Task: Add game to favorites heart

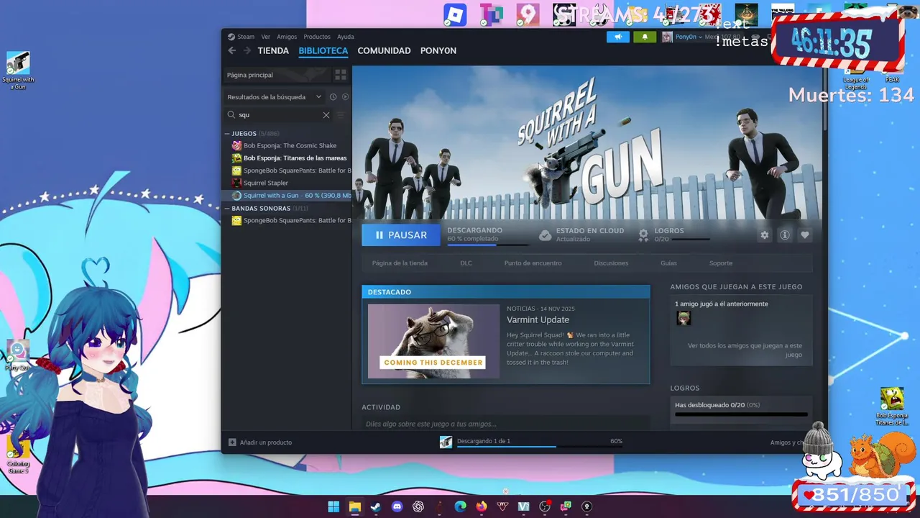Action: (x=805, y=235)
